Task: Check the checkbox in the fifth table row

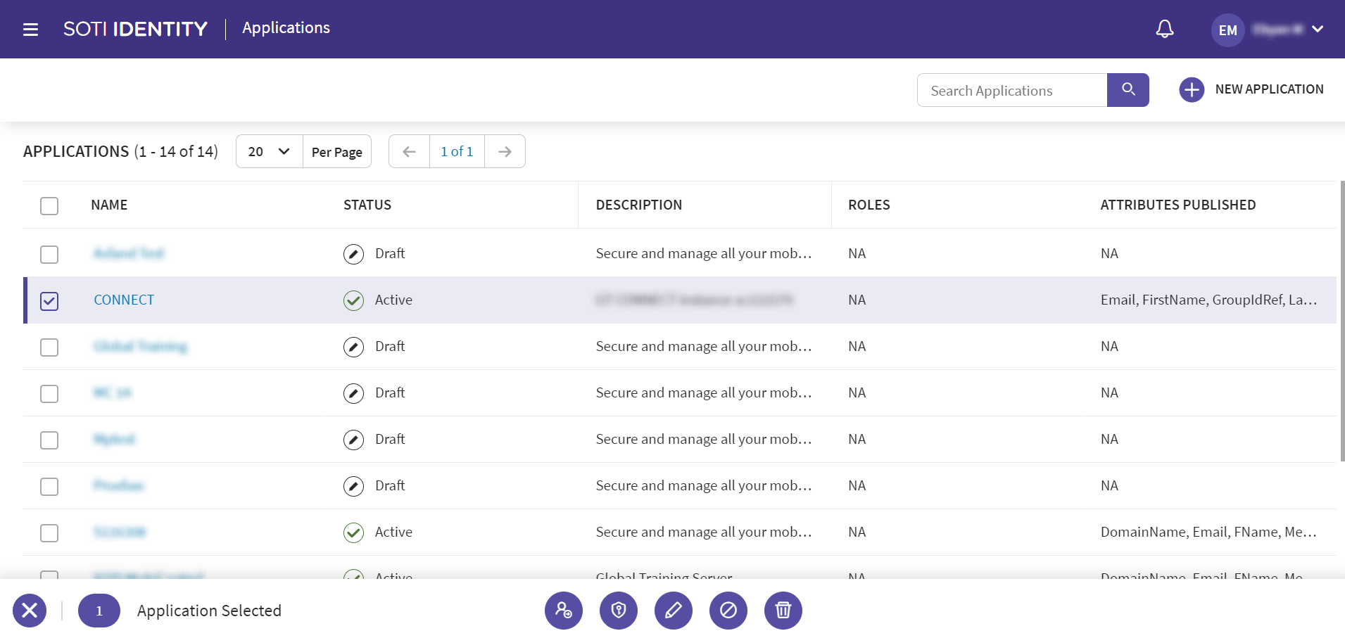Action: tap(49, 440)
